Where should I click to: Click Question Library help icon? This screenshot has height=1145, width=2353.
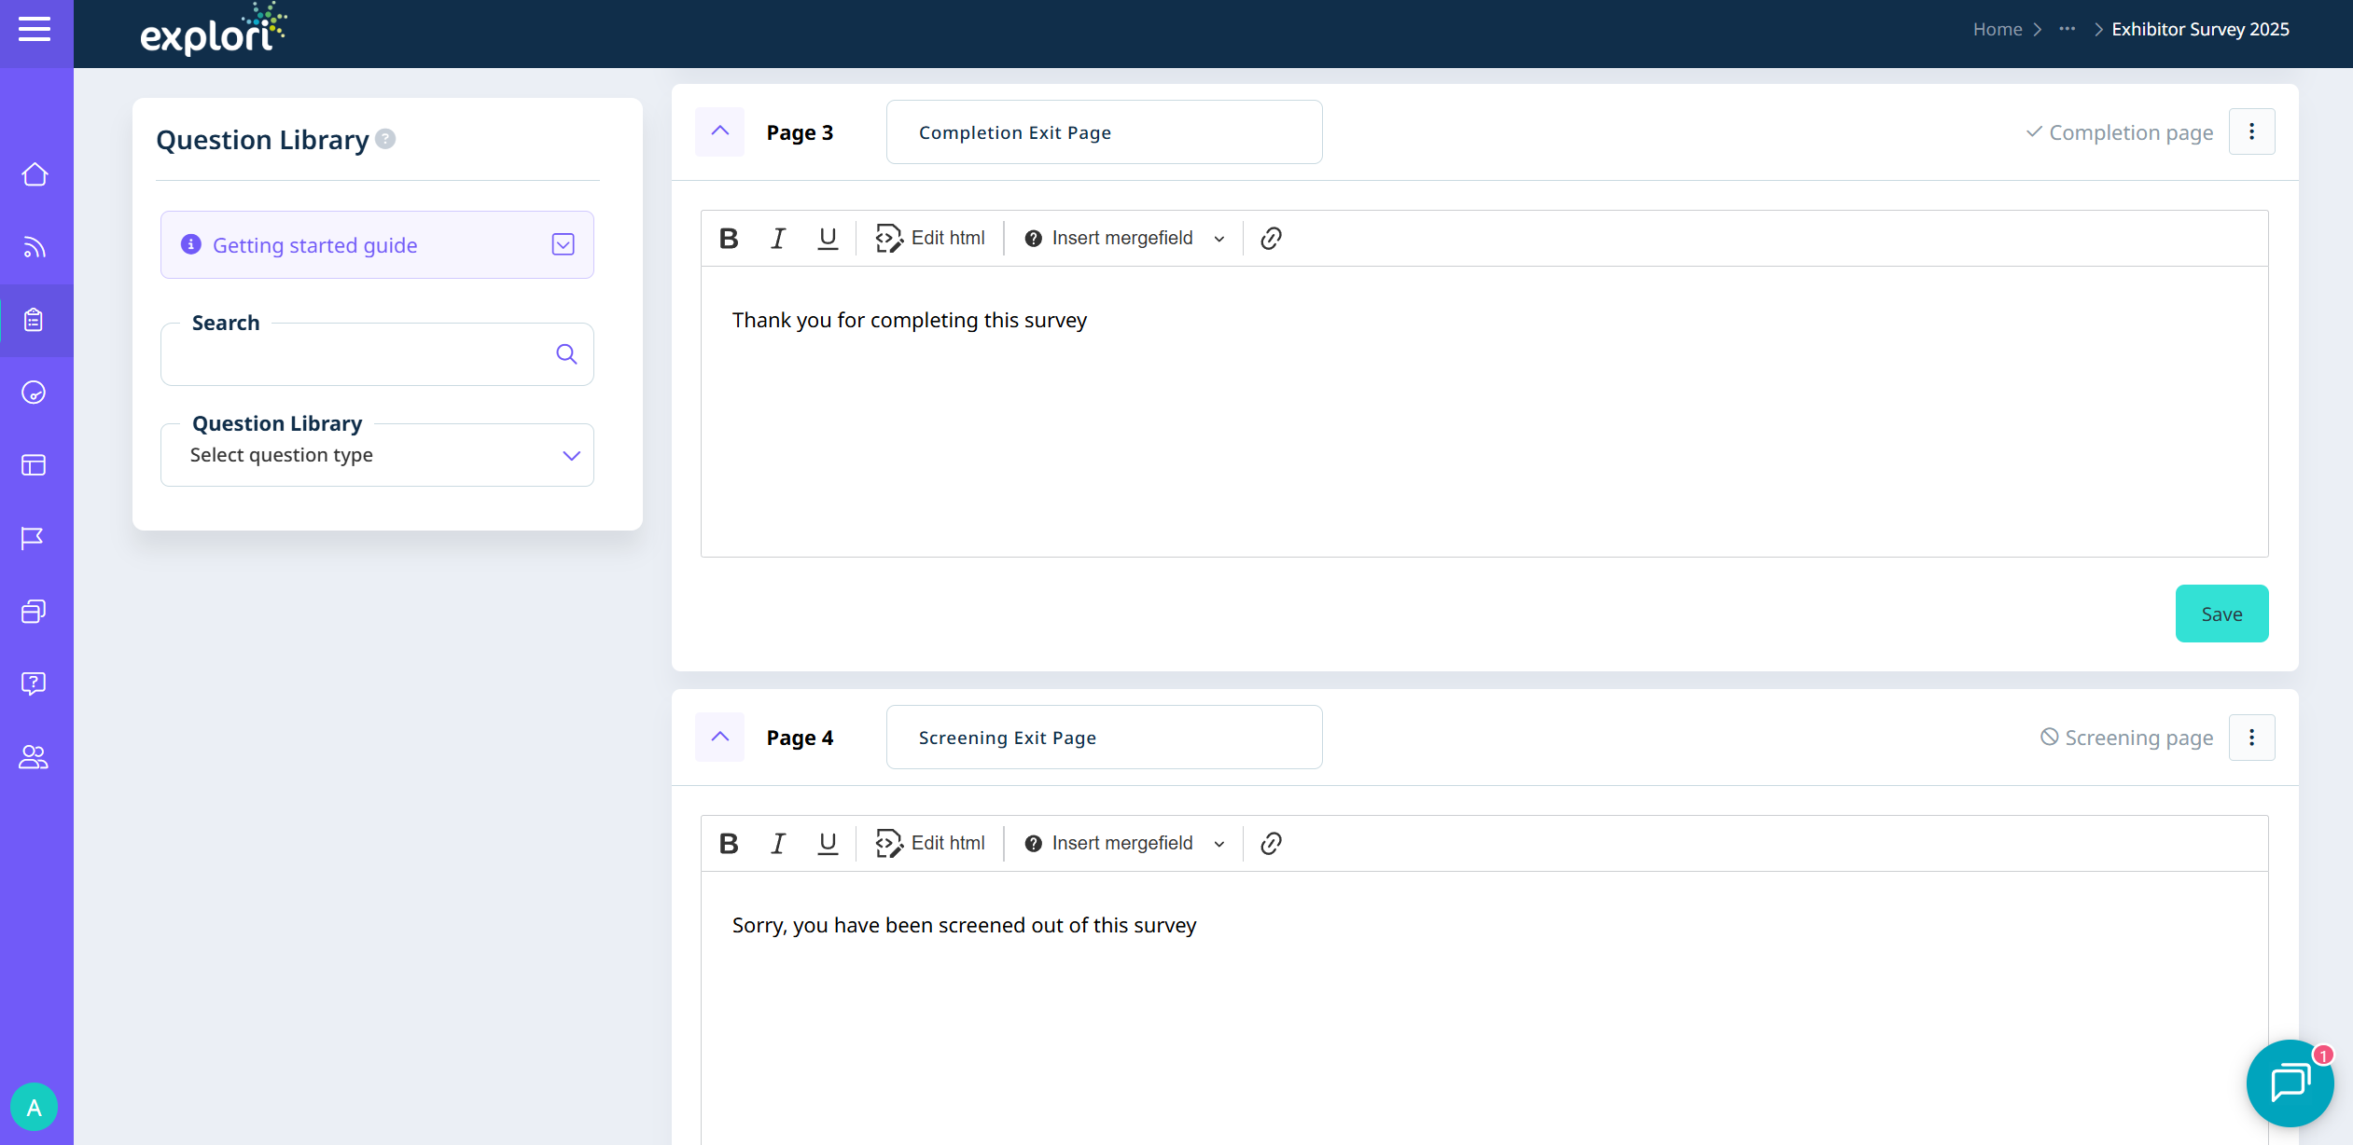point(385,139)
